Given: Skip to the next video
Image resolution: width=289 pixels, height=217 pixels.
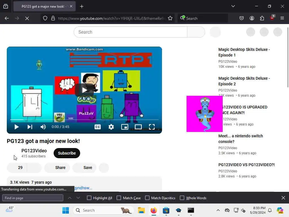Looking at the screenshot, I should (30, 127).
